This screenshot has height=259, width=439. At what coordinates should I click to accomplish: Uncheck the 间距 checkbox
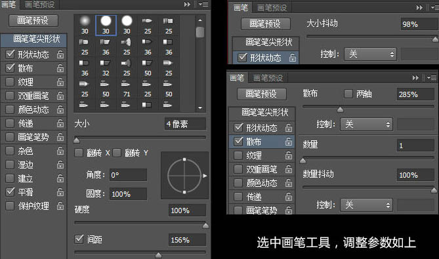[79, 239]
